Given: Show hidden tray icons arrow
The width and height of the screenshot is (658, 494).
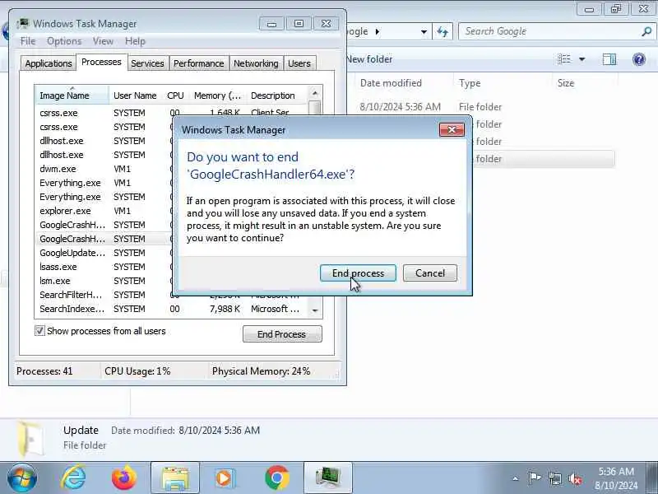Looking at the screenshot, I should click(516, 478).
